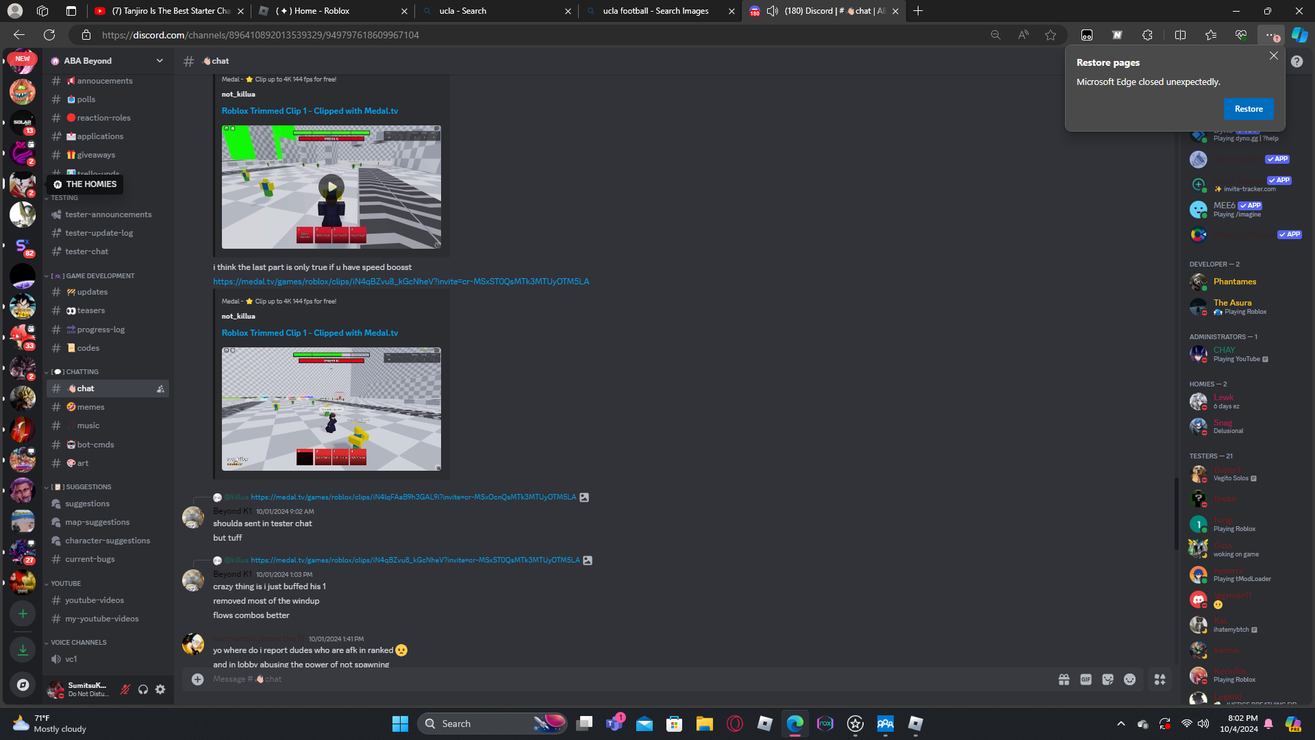Switch to Home - Roblox tab
1315x740 pixels.
[x=332, y=11]
